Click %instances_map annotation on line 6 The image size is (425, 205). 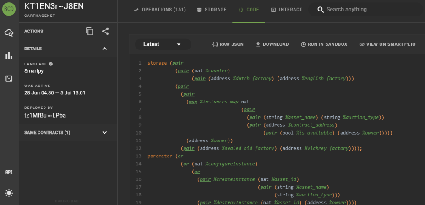tap(219, 102)
